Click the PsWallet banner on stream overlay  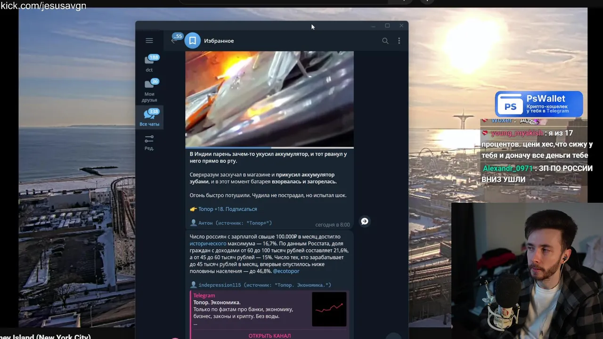[539, 104]
